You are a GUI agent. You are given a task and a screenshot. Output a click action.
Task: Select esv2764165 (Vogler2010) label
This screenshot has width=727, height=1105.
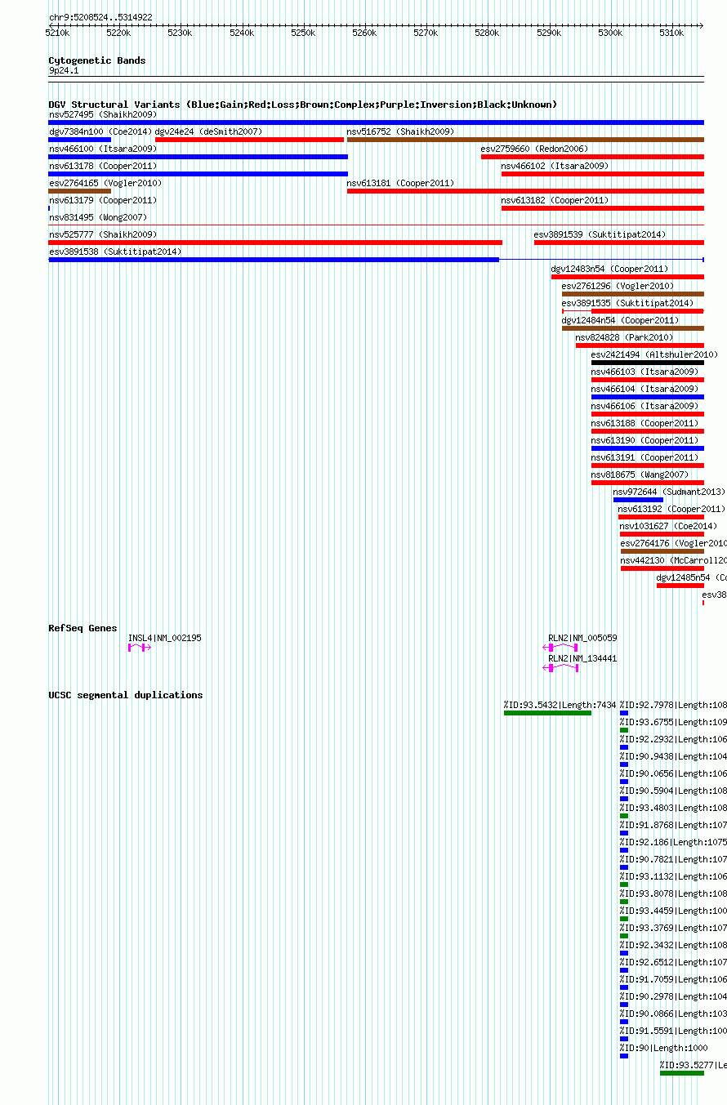click(105, 183)
